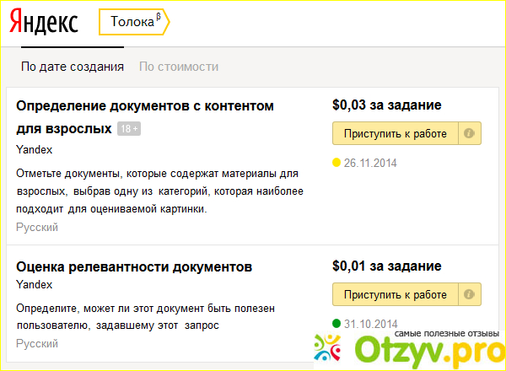Click Yandex requester under the adult content task

pos(34,149)
